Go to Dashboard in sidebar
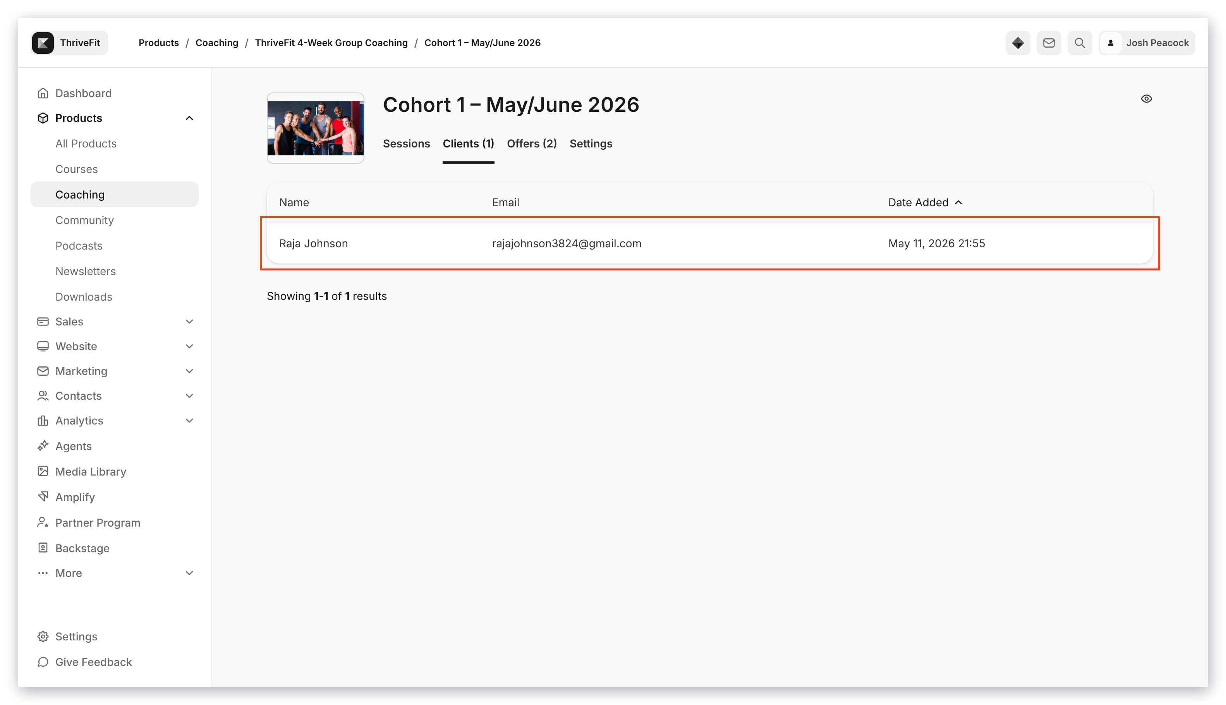This screenshot has height=705, width=1226. pos(83,93)
